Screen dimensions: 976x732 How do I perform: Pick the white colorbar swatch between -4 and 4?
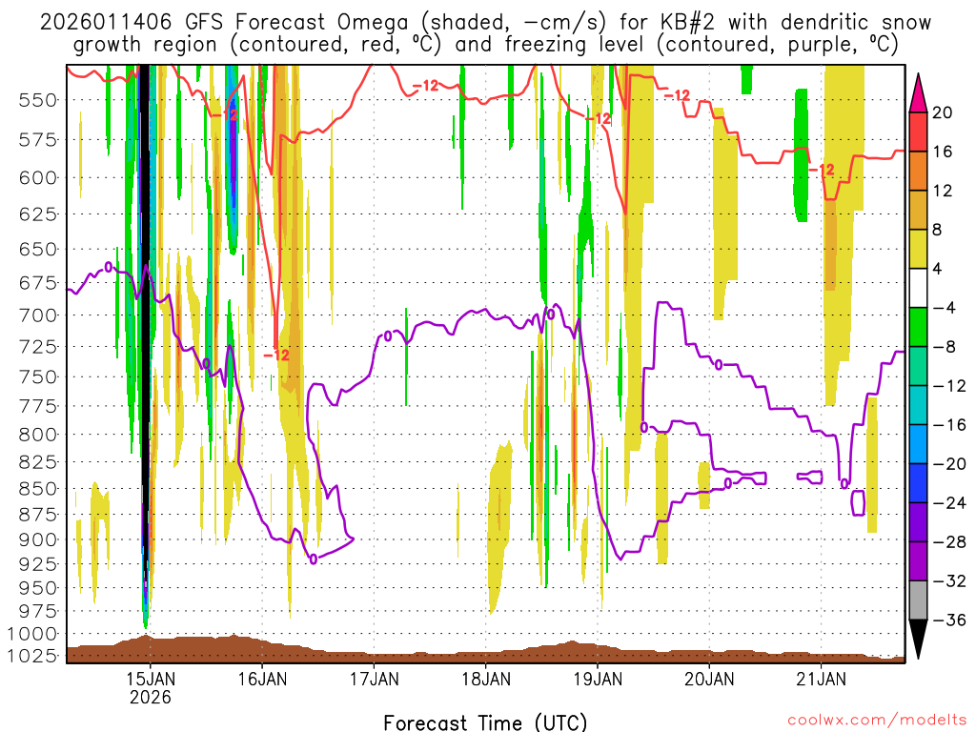918,288
